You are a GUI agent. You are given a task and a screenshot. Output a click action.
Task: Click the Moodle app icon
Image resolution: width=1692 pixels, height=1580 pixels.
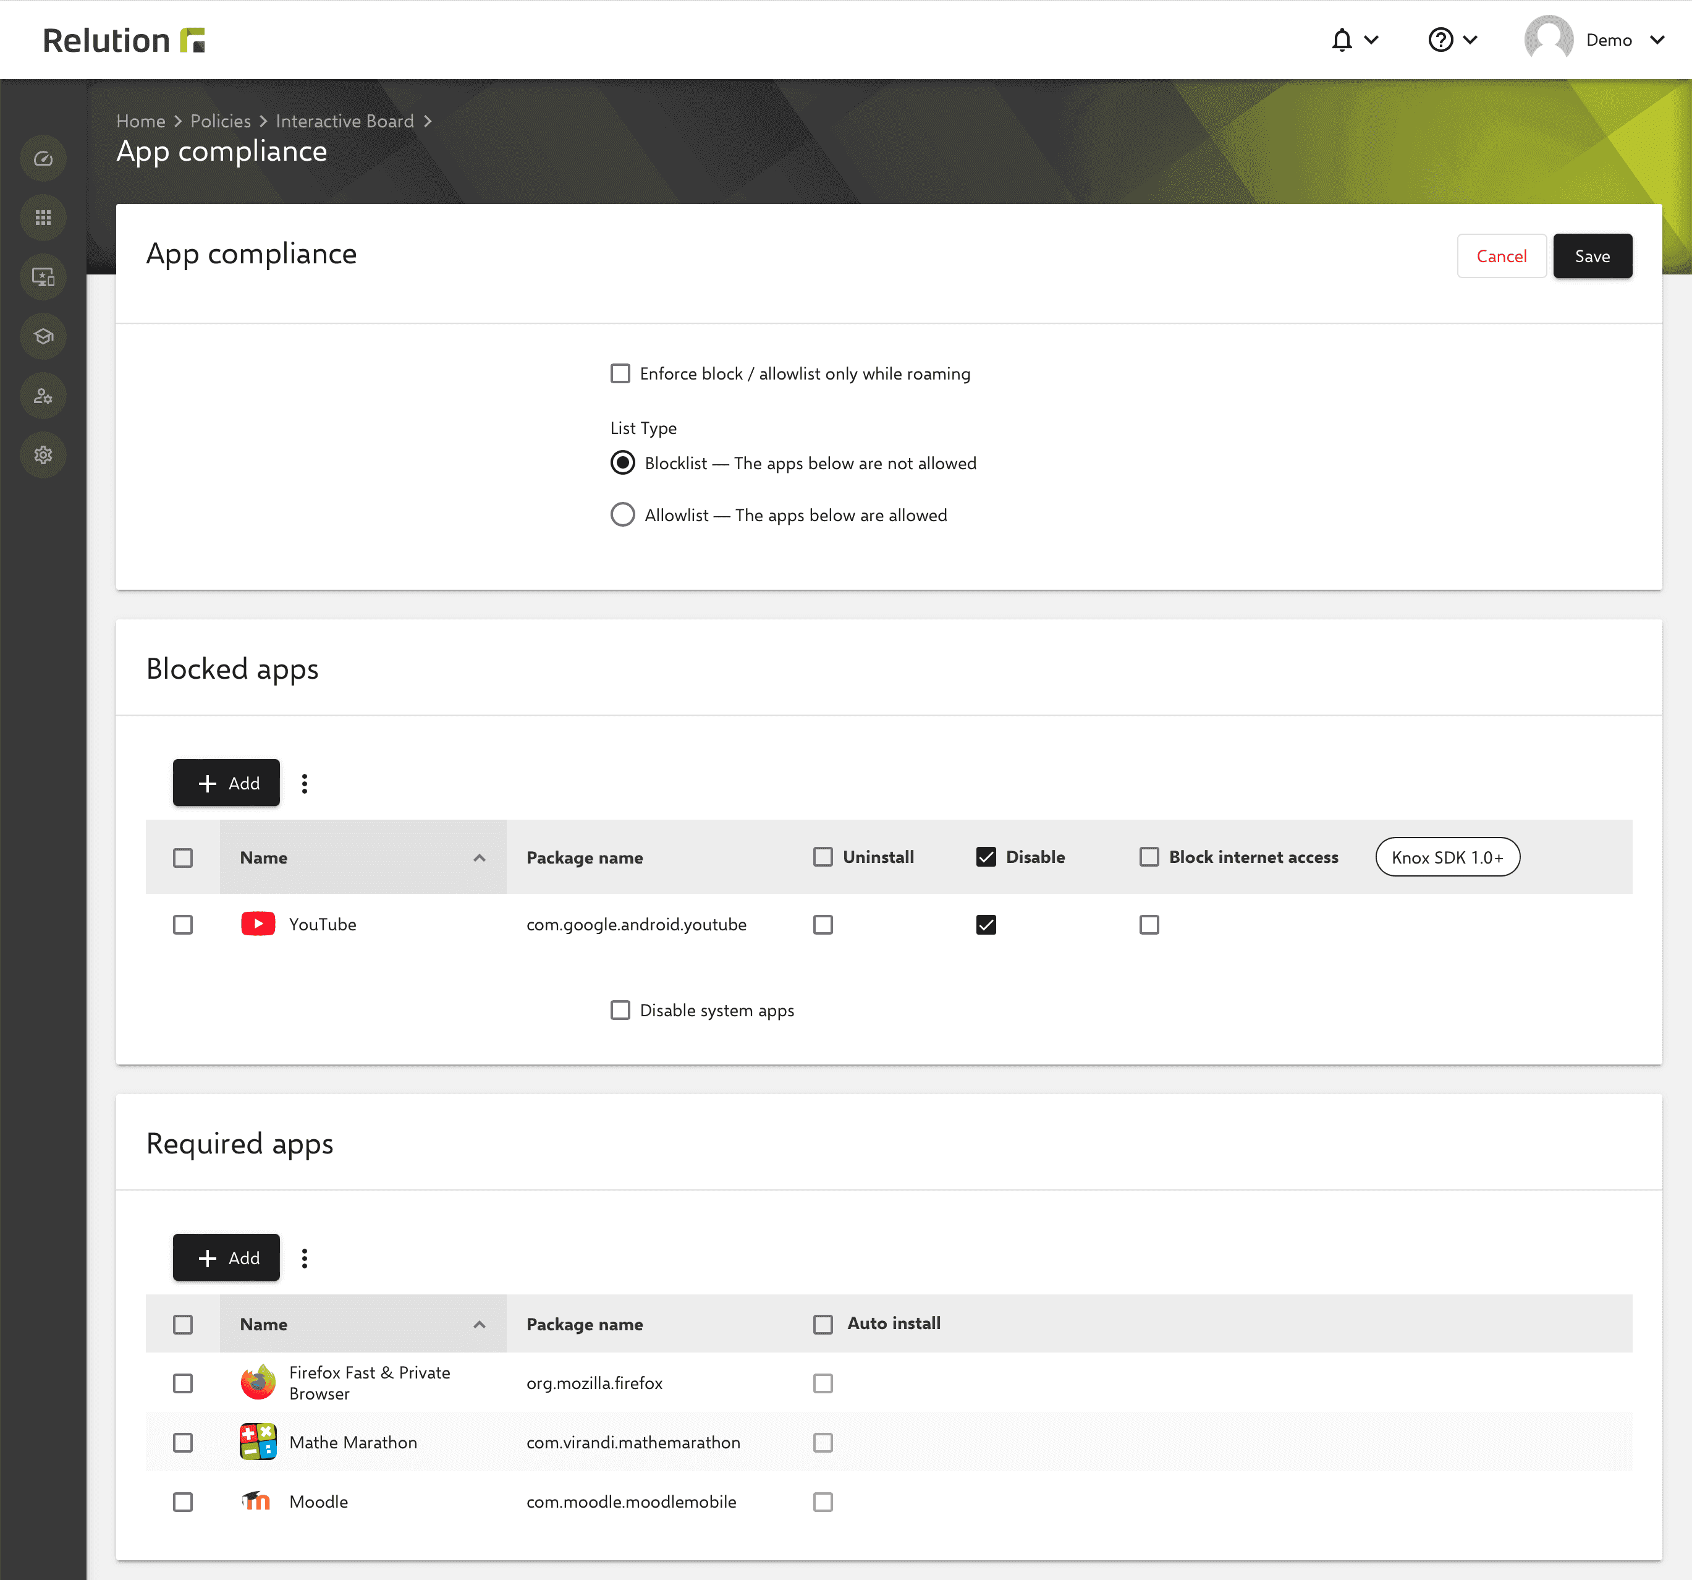pyautogui.click(x=256, y=1501)
